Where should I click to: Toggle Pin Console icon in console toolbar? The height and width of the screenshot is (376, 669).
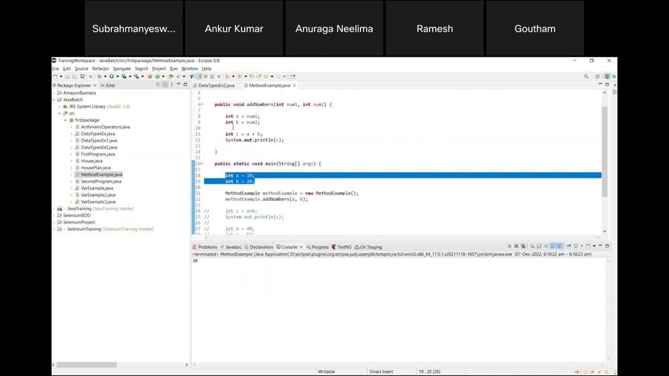pyautogui.click(x=569, y=246)
